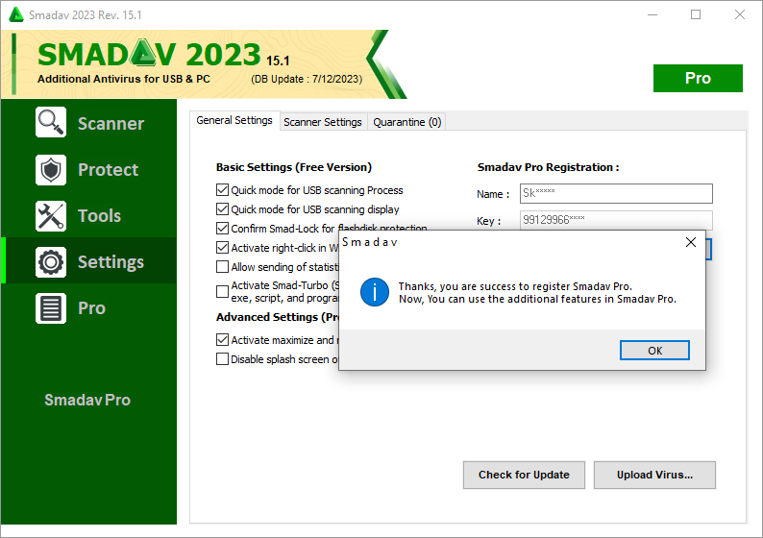Open Tools in the sidebar
763x538 pixels.
(99, 216)
